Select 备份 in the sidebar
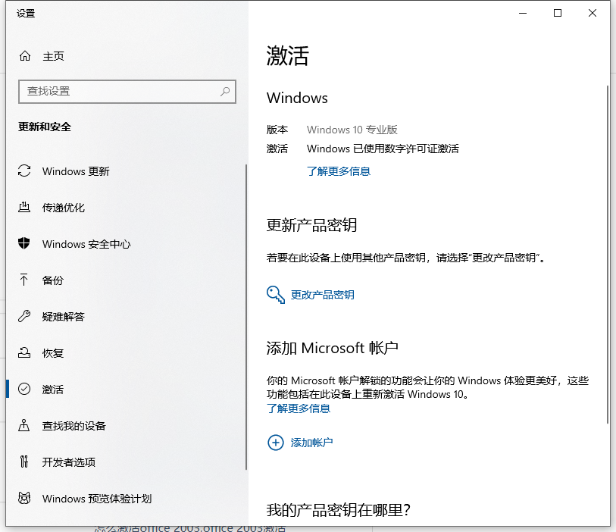The image size is (616, 532). [52, 280]
